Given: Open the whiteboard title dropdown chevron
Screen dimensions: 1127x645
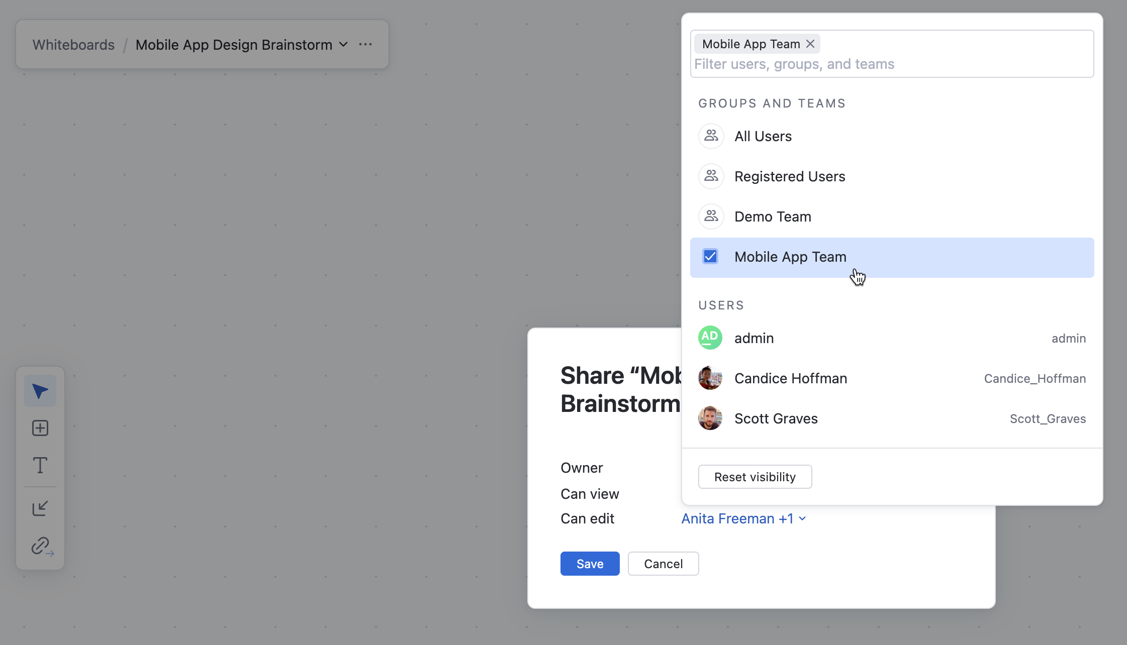Looking at the screenshot, I should coord(343,45).
